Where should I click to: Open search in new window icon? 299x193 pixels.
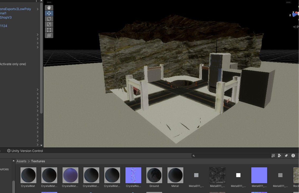[273, 156]
